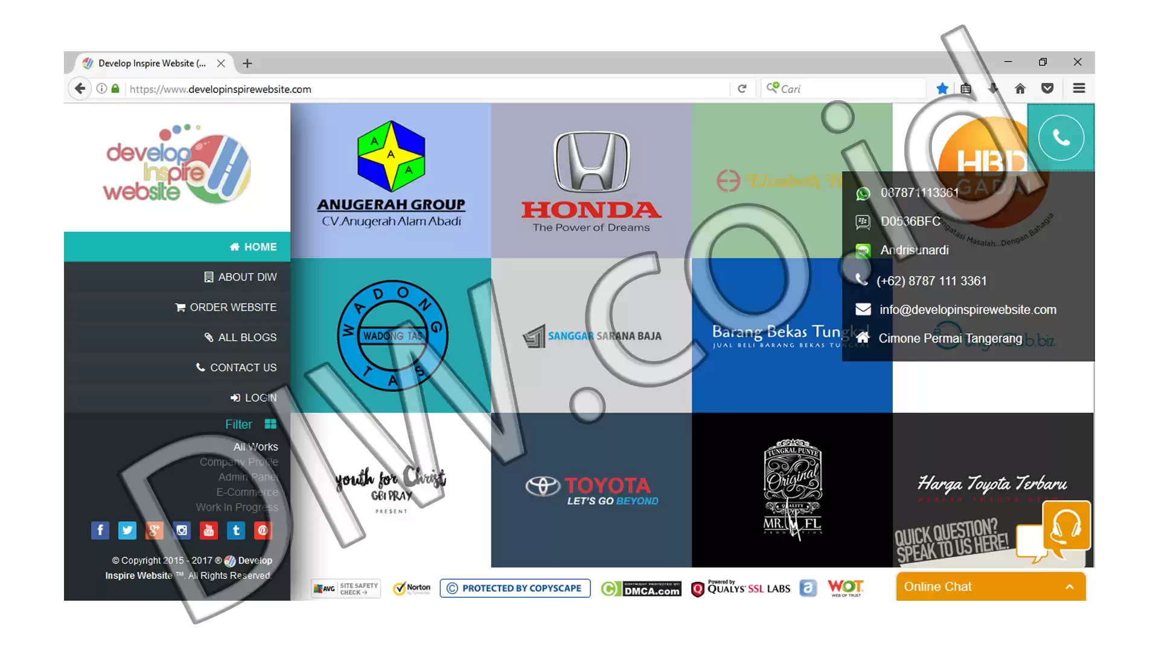Click the orange headset chat icon
Screen dimensions: 1159x652
pyautogui.click(x=1066, y=525)
